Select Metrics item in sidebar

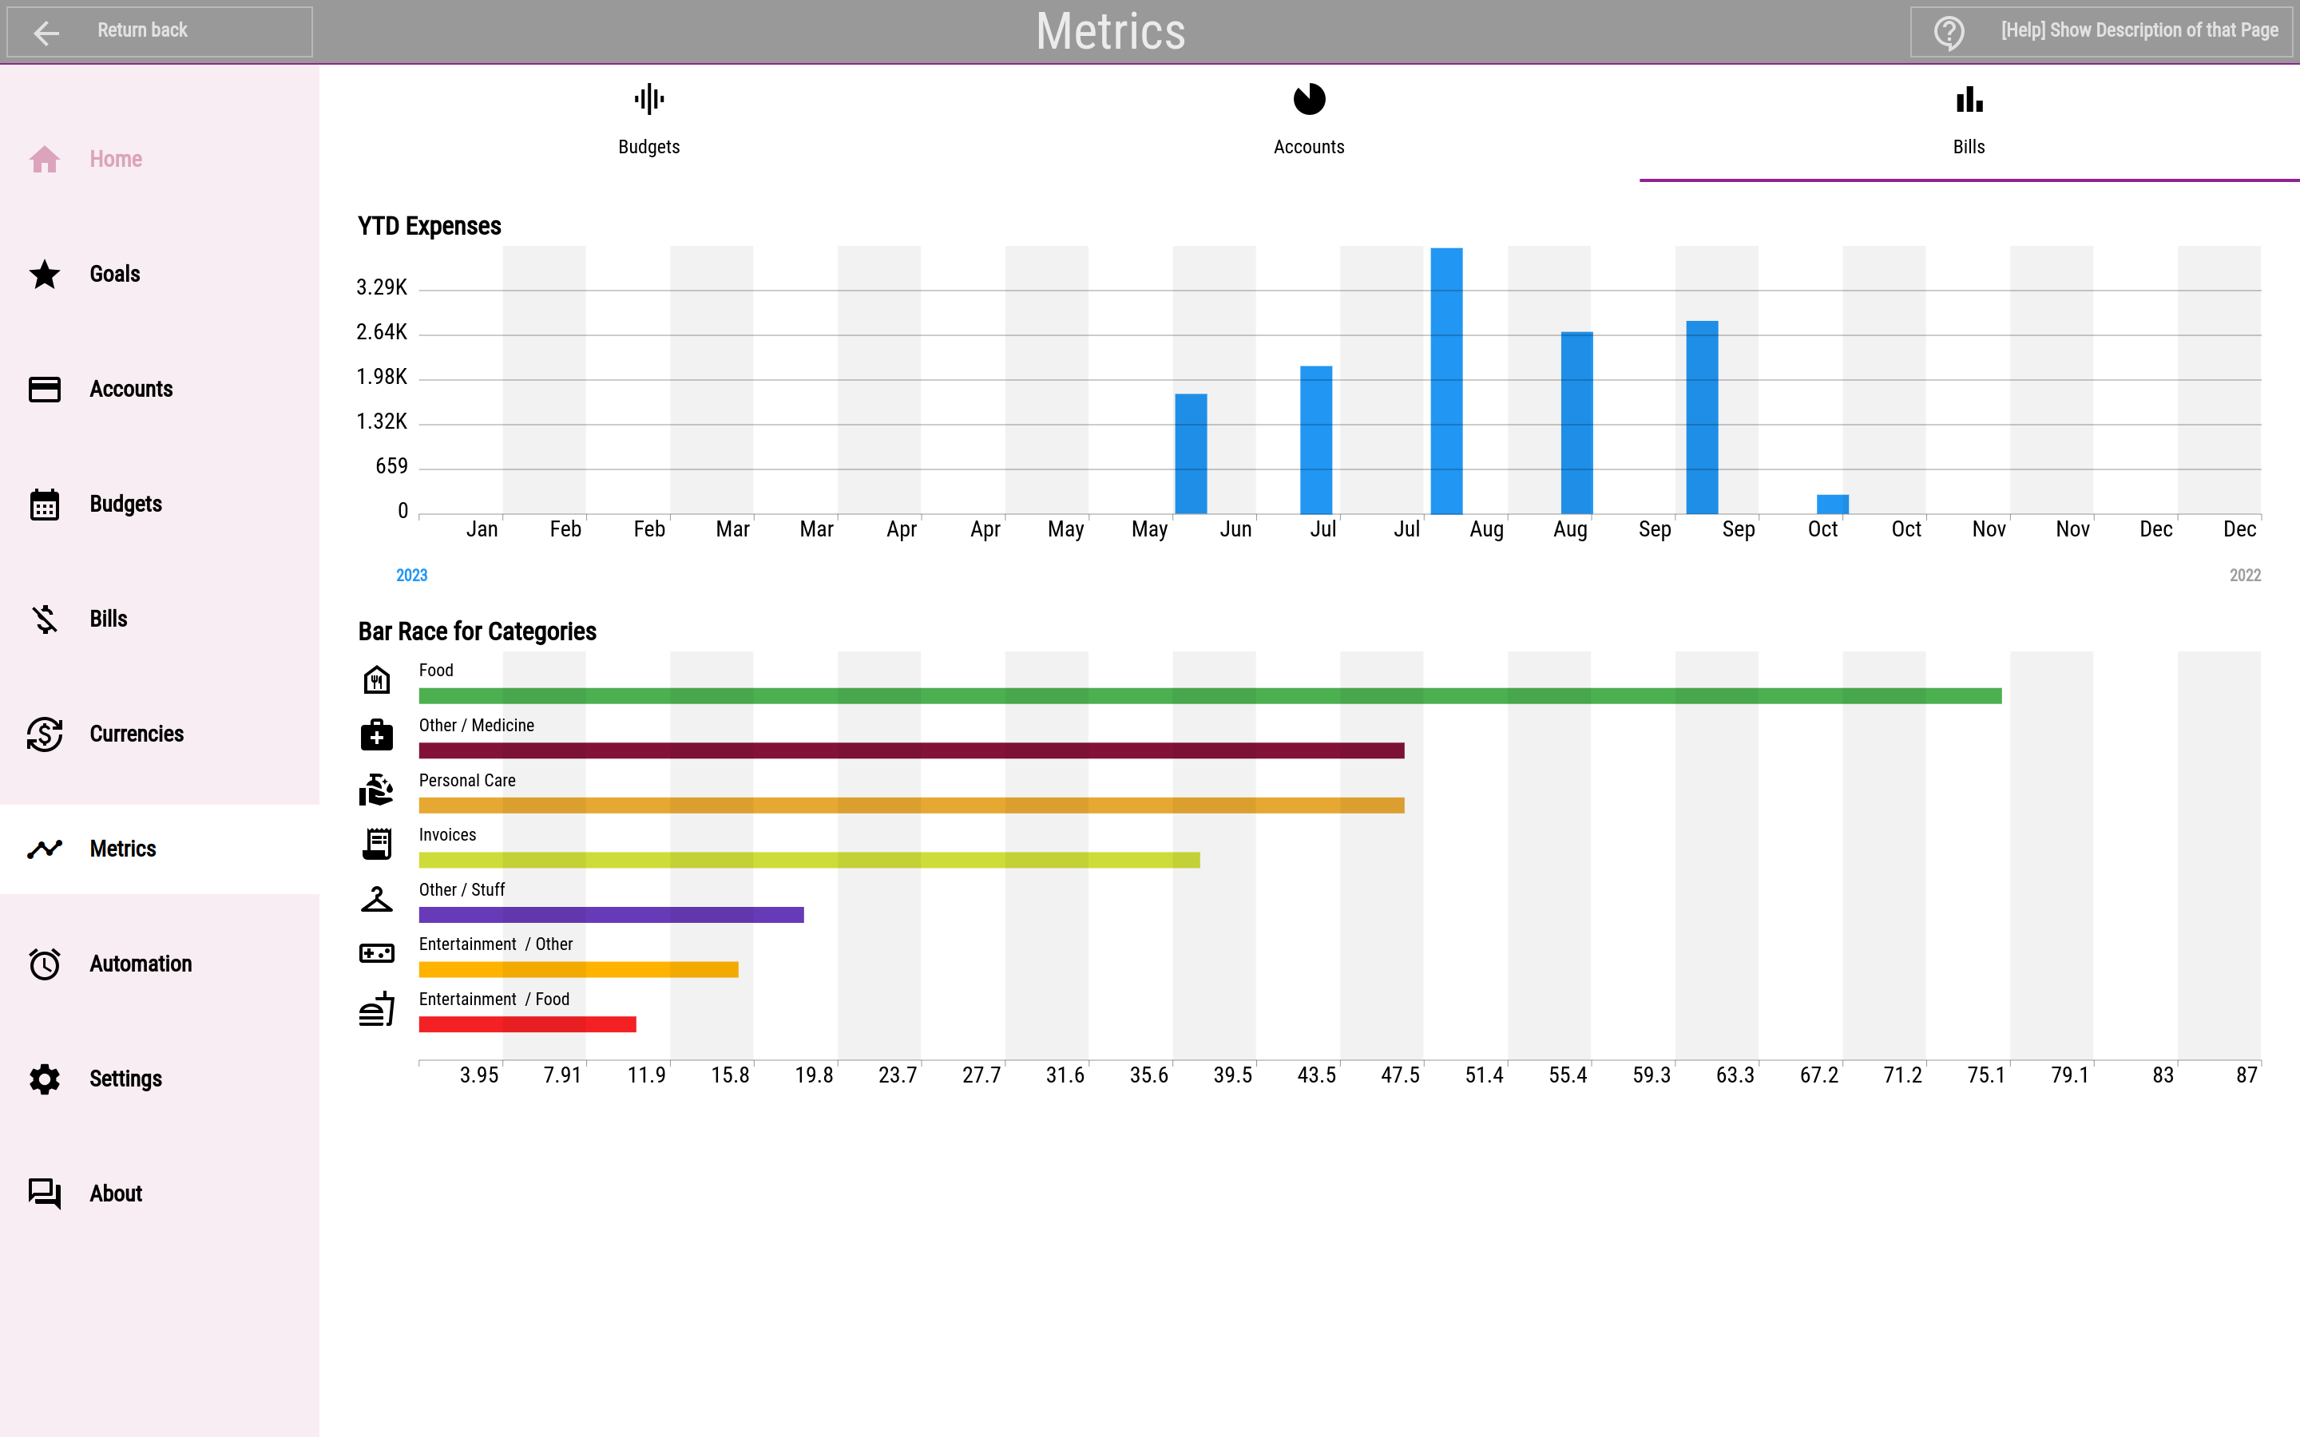pyautogui.click(x=160, y=849)
